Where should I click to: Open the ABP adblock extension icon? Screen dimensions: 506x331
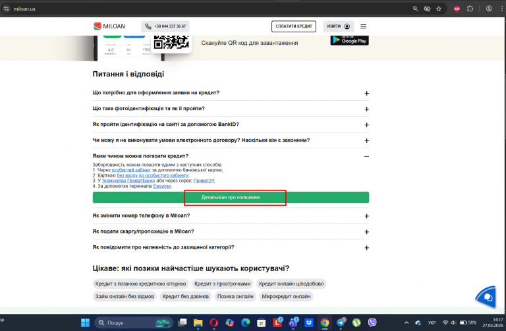457,9
